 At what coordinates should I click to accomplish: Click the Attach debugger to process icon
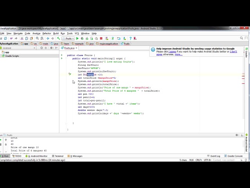pyautogui.click(x=92, y=38)
